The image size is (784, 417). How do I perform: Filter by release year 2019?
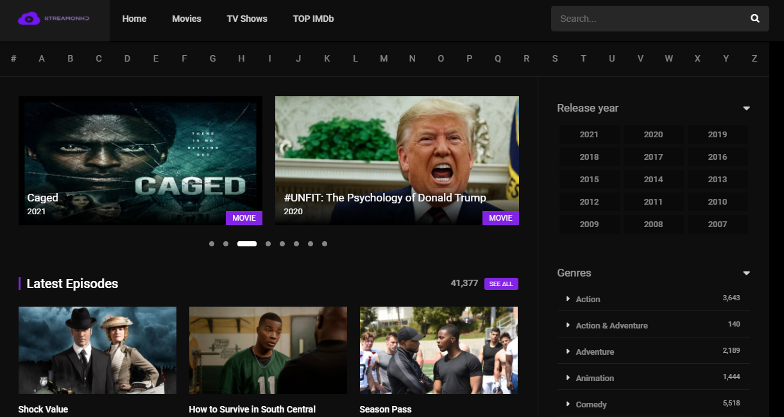pyautogui.click(x=717, y=135)
